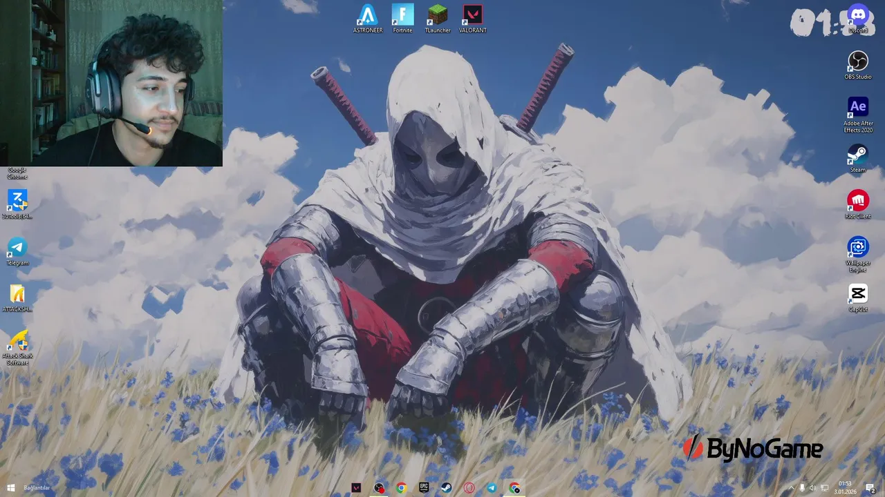Select the Steam desktop icon

coord(858,158)
